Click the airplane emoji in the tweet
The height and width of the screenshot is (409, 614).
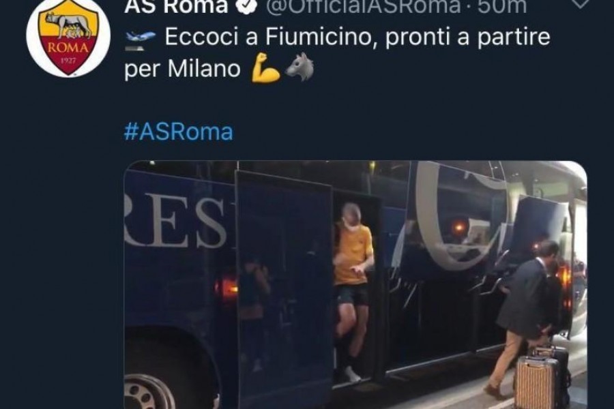[x=141, y=40]
